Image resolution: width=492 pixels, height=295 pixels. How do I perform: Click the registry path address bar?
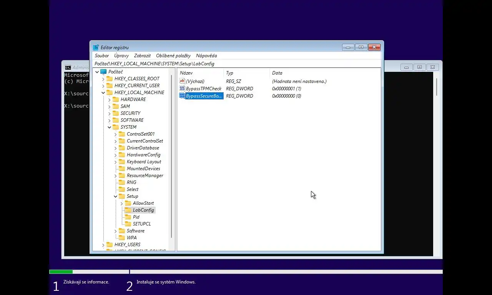[x=237, y=64]
